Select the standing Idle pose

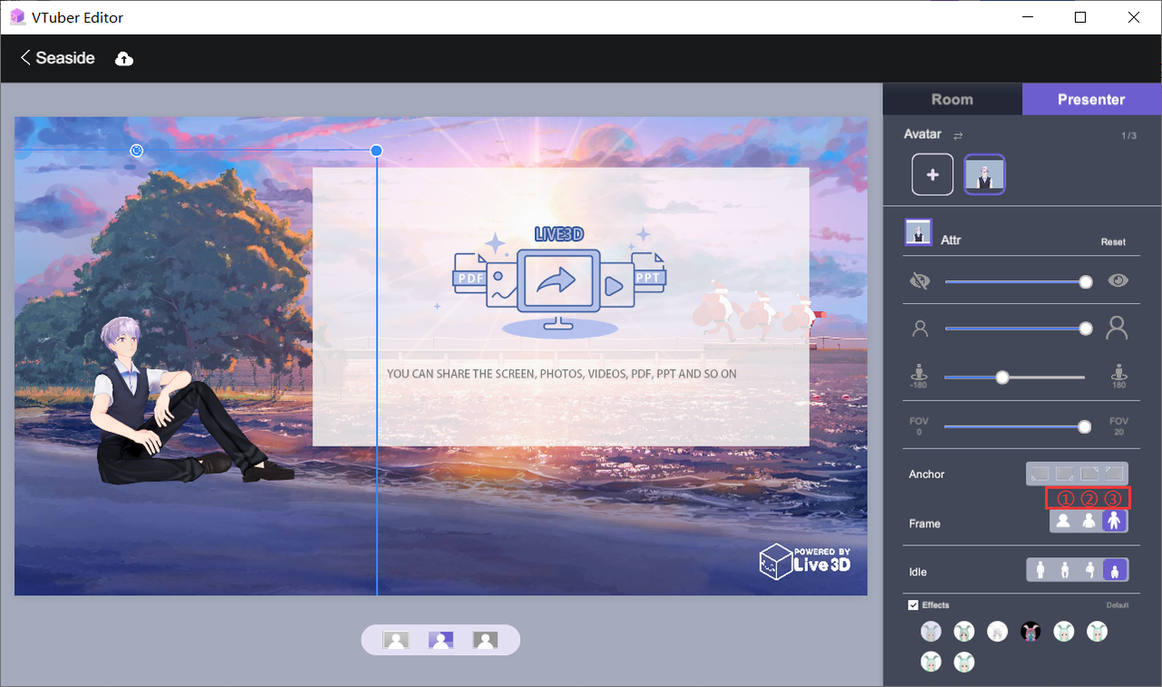coord(1040,570)
